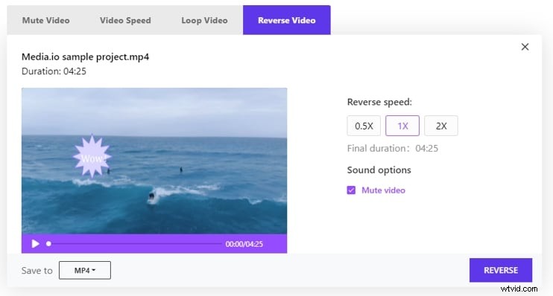This screenshot has width=553, height=296.
Task: Click the file name Media.io sample project.mp4
Action: (86, 57)
